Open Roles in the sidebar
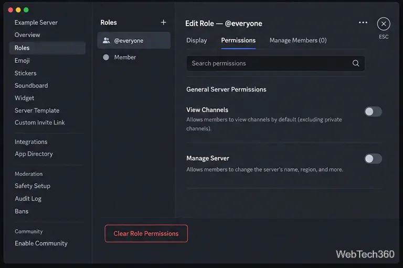Screen dimensions: 403x268 [47, 48]
